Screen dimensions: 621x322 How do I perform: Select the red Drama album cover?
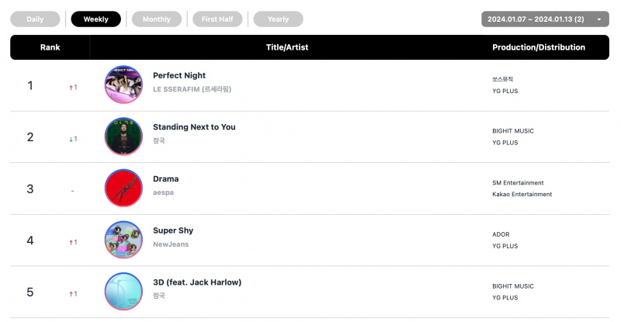(x=123, y=188)
